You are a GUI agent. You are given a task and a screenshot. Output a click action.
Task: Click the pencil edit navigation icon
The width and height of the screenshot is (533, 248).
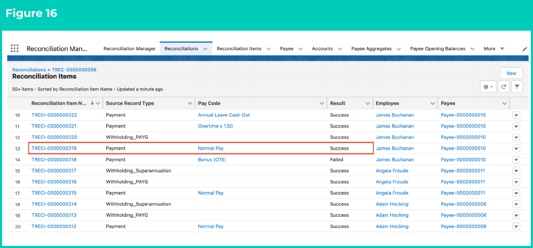(x=525, y=49)
